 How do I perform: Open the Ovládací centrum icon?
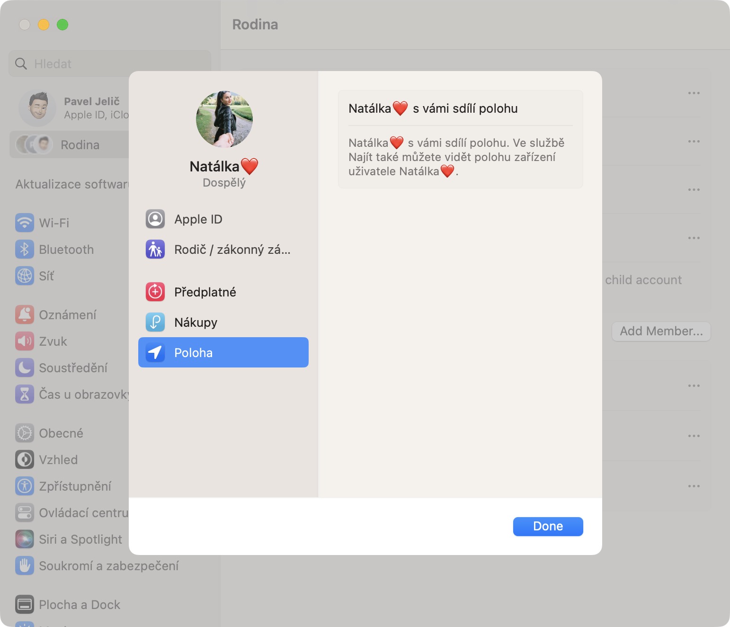point(25,512)
